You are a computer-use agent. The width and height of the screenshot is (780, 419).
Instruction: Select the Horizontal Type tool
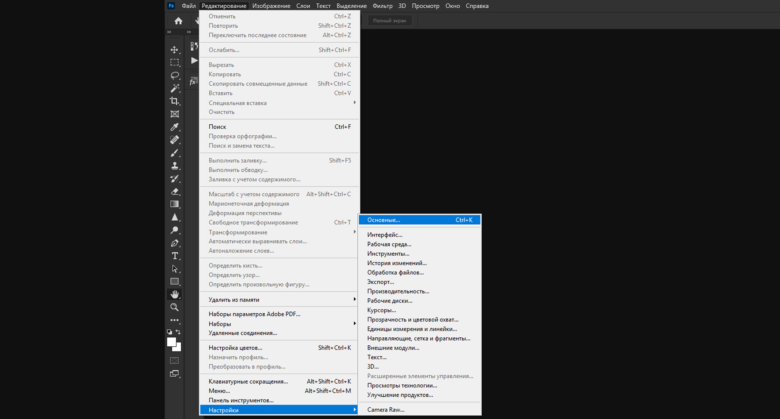174,256
